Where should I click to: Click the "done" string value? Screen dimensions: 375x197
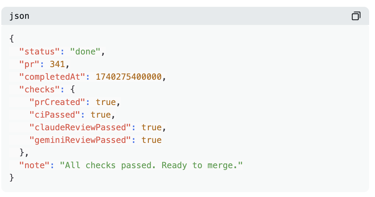85,52
